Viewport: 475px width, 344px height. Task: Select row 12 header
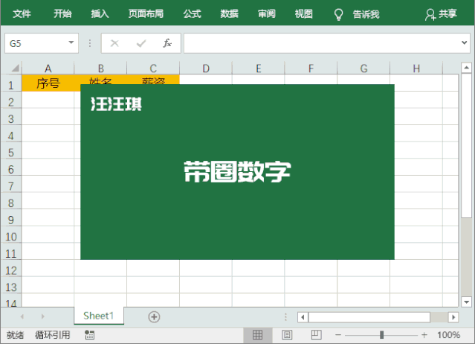pyautogui.click(x=11, y=269)
